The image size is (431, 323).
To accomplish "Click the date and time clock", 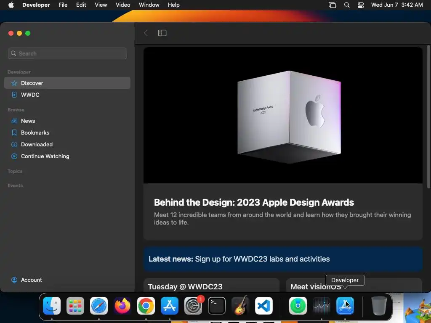I will point(397,5).
